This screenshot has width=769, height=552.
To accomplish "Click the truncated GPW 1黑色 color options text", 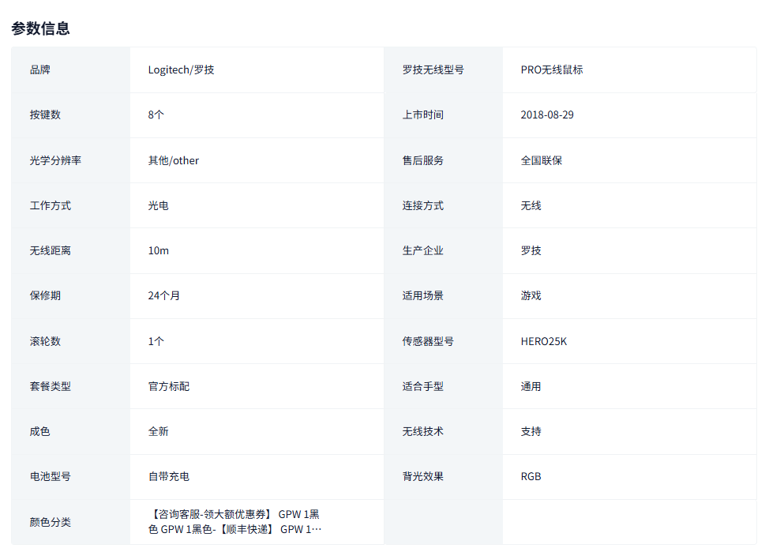I will (235, 521).
